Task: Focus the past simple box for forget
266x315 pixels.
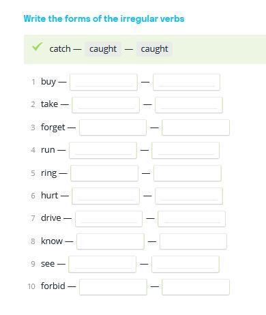Action: (x=113, y=127)
